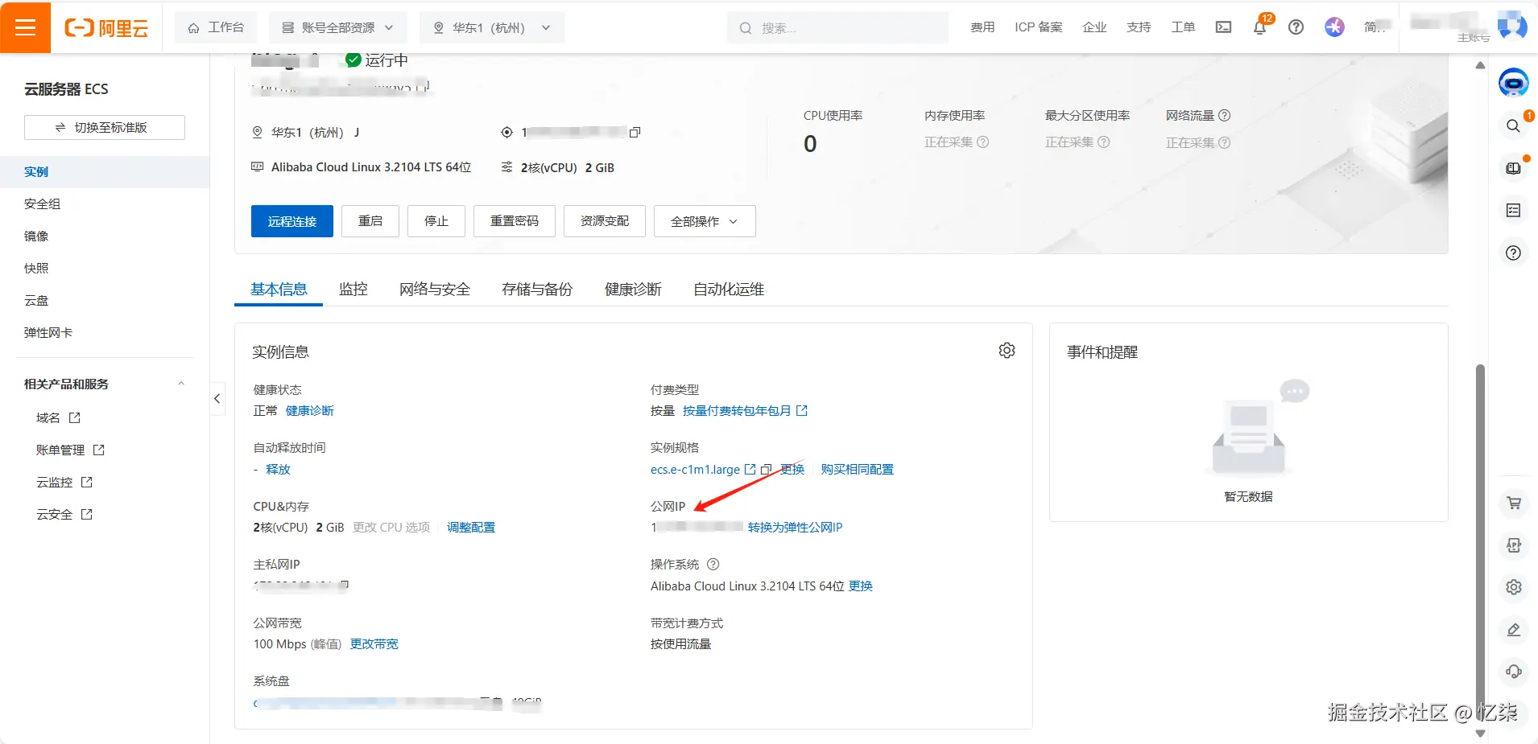Collapse the 相关产品和服务 section
1538x744 pixels.
(x=181, y=384)
